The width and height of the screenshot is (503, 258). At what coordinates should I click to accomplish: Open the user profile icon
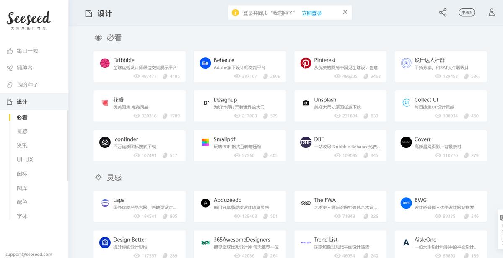[492, 13]
